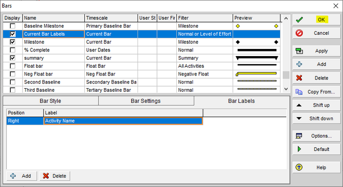Screen dimensions: 343x187
Task: Click the Normal or Level of Effort filter
Action: [x=204, y=34]
